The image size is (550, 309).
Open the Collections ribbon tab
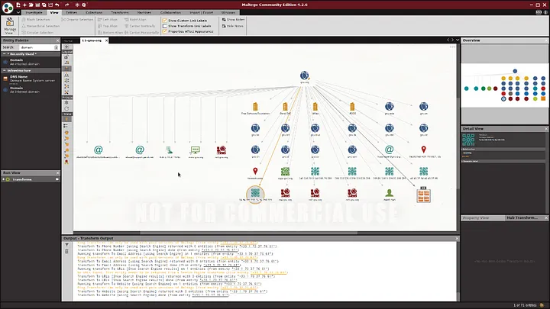click(94, 13)
